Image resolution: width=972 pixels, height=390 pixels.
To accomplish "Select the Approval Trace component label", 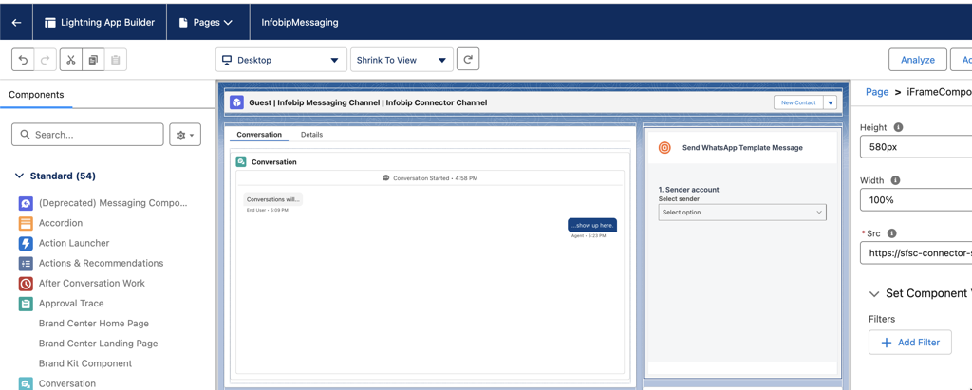I will click(x=71, y=304).
